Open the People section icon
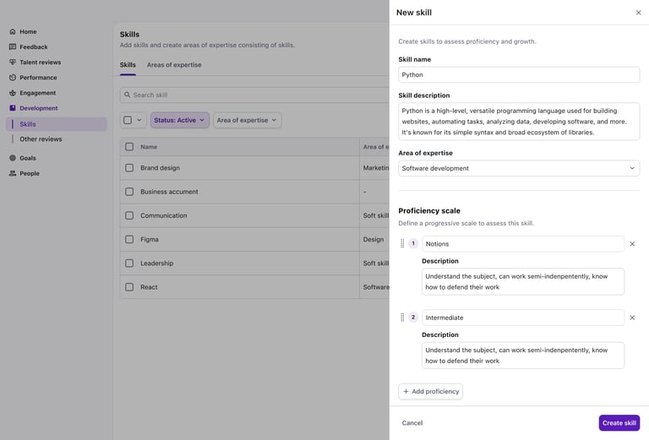The height and width of the screenshot is (440, 649). [x=13, y=173]
